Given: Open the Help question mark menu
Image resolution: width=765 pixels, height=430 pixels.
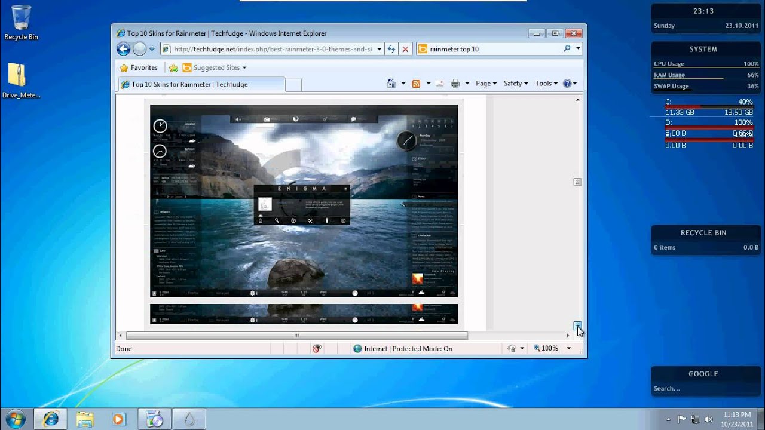Looking at the screenshot, I should pyautogui.click(x=570, y=84).
